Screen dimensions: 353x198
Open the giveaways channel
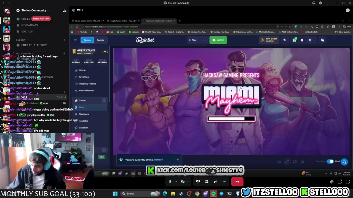tap(30, 25)
